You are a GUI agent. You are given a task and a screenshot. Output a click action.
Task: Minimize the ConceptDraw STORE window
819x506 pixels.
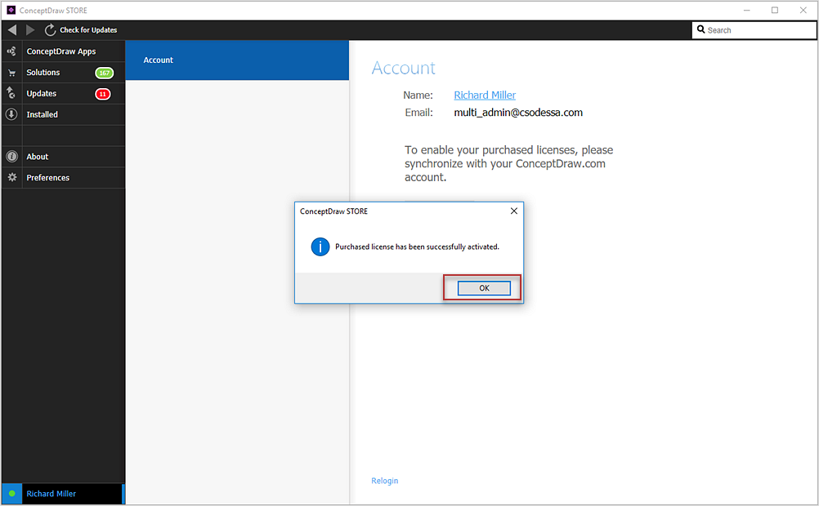(747, 10)
